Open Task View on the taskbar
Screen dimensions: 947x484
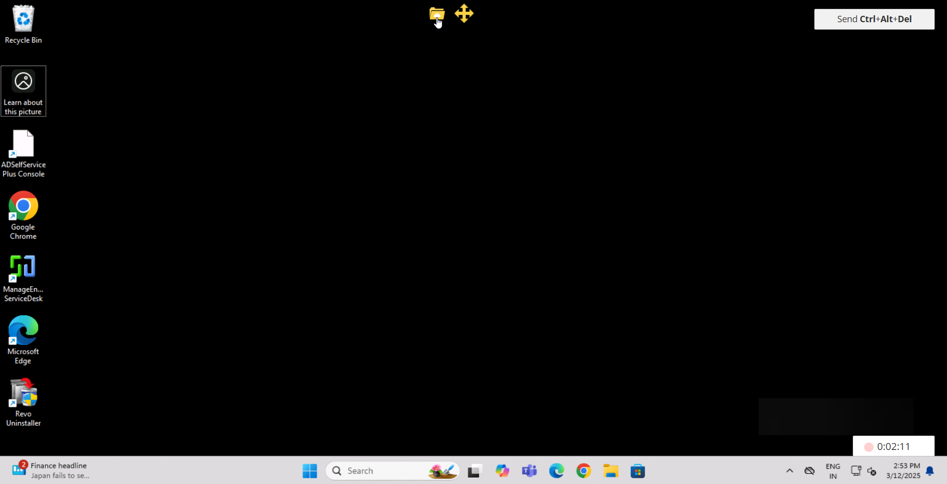[474, 471]
